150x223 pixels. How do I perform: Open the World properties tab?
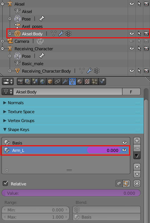42,82
